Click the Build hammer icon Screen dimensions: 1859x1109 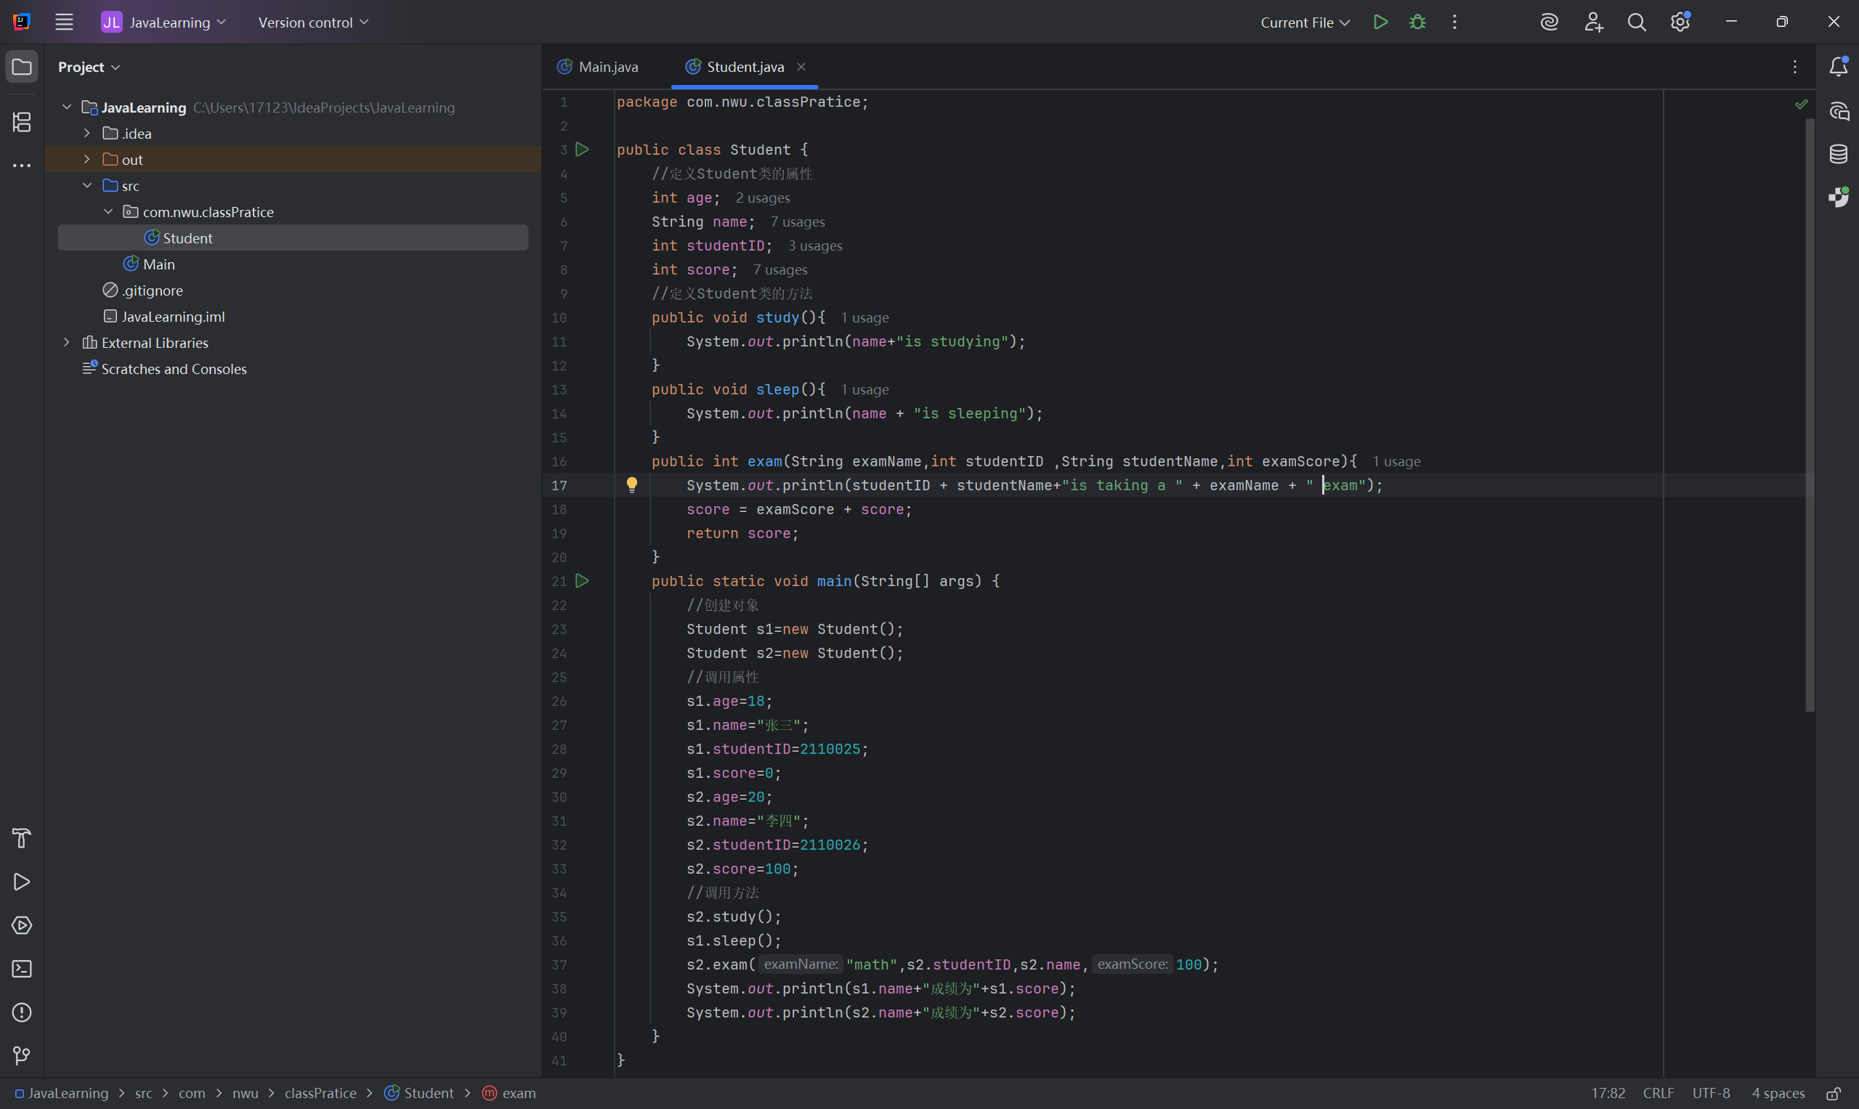[22, 839]
